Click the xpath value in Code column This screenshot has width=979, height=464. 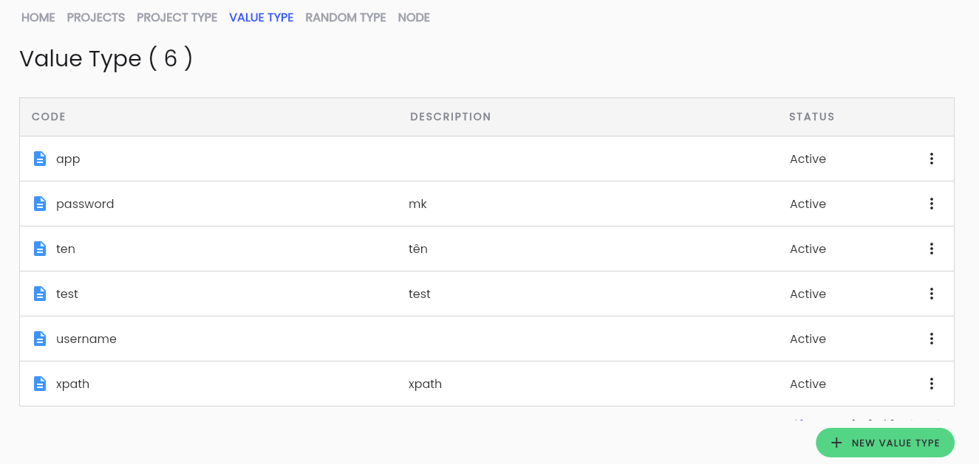click(x=72, y=384)
